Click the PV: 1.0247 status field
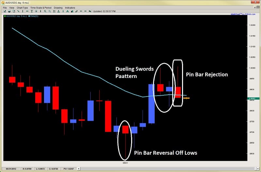This screenshot has height=172, width=261. pyautogui.click(x=69, y=169)
